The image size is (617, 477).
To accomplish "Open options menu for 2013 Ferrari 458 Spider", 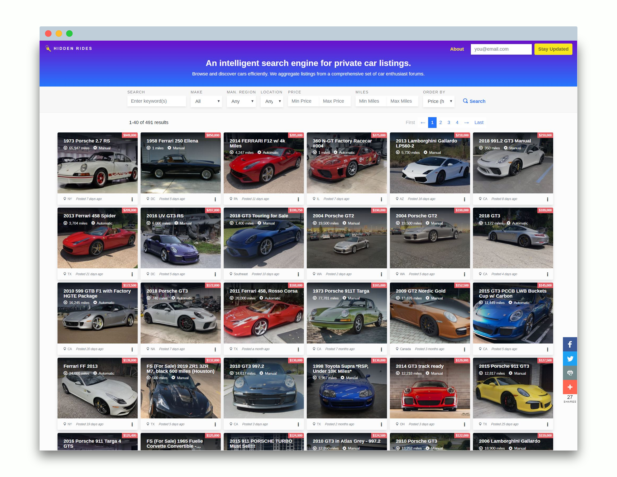I will click(x=132, y=274).
